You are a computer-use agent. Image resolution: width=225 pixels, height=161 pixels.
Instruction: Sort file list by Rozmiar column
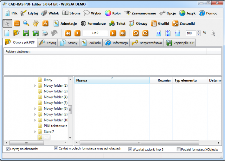click(x=161, y=80)
